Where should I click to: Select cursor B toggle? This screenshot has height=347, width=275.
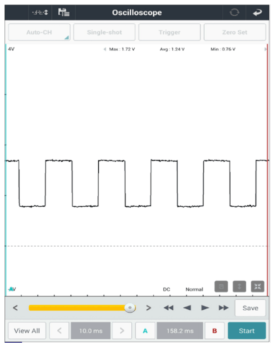click(214, 331)
